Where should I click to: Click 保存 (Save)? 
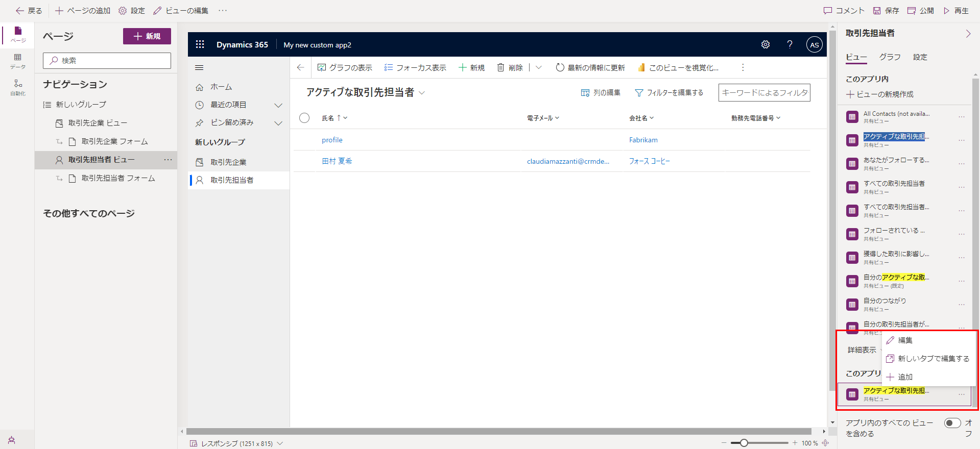(x=886, y=10)
